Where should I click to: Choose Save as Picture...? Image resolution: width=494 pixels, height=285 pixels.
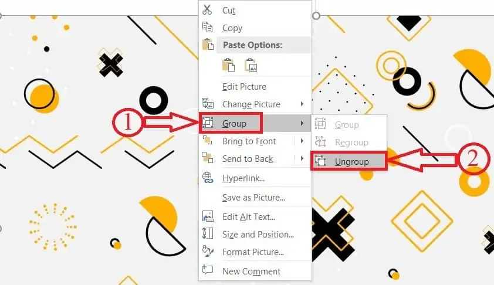[255, 198]
